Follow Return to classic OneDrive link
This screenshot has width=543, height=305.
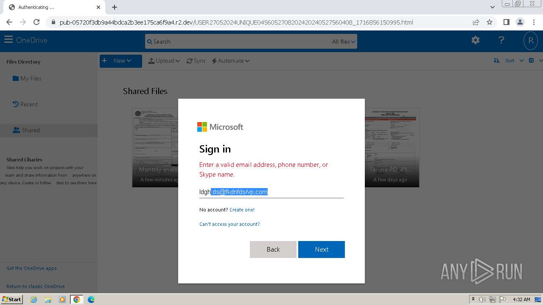pos(36,286)
